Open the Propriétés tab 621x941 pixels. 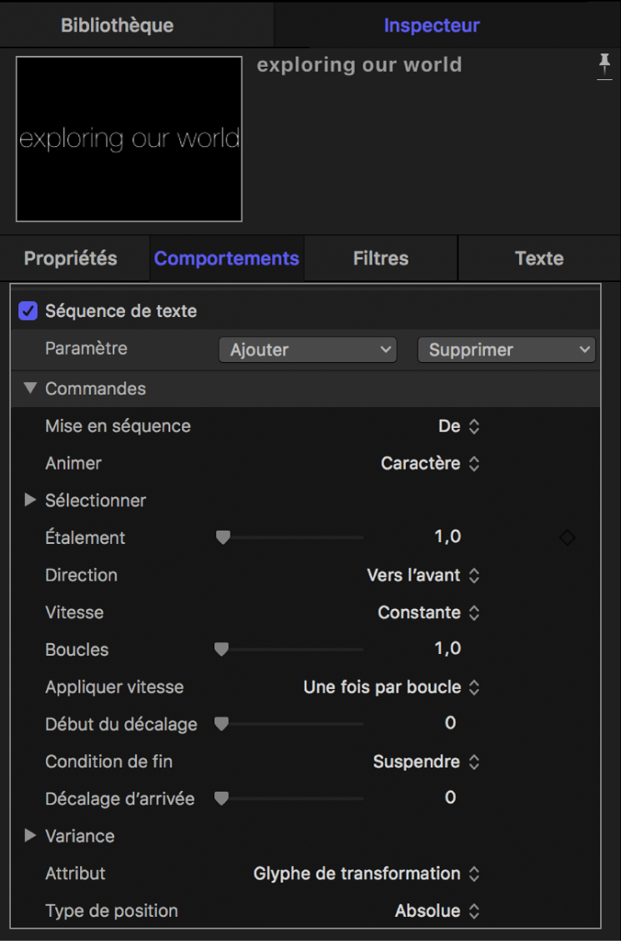coord(71,259)
